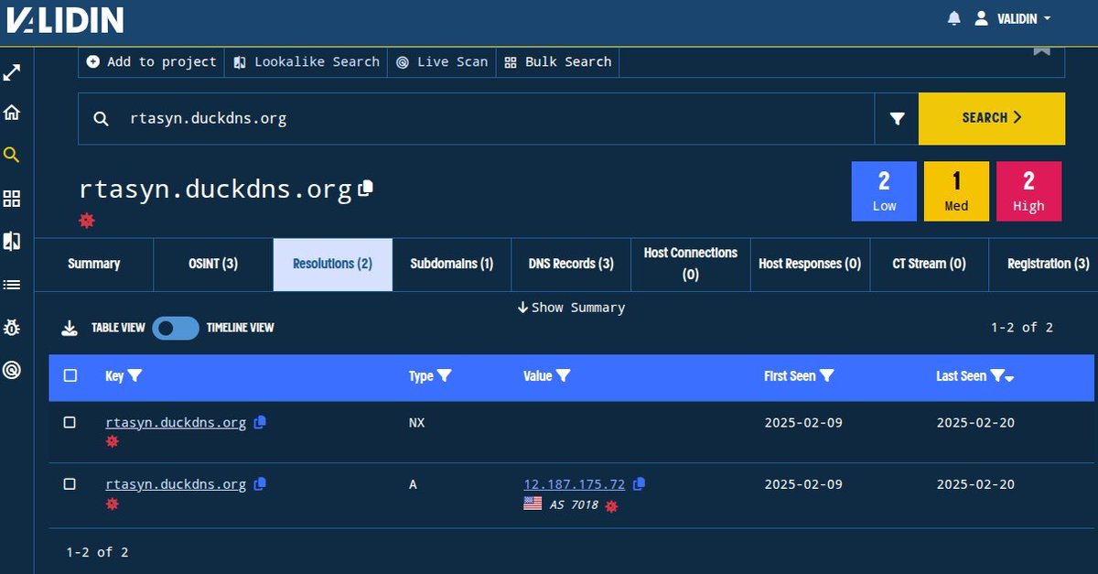Open the search filter funnel dropdown

click(x=897, y=118)
